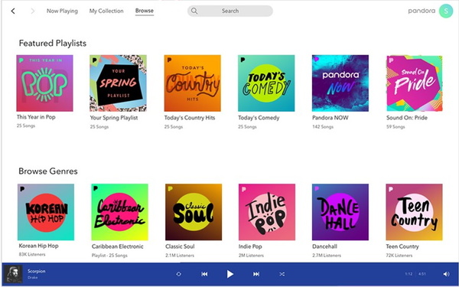459x287 pixels.
Task: Open Pandora NOW cover art
Action: click(x=340, y=83)
